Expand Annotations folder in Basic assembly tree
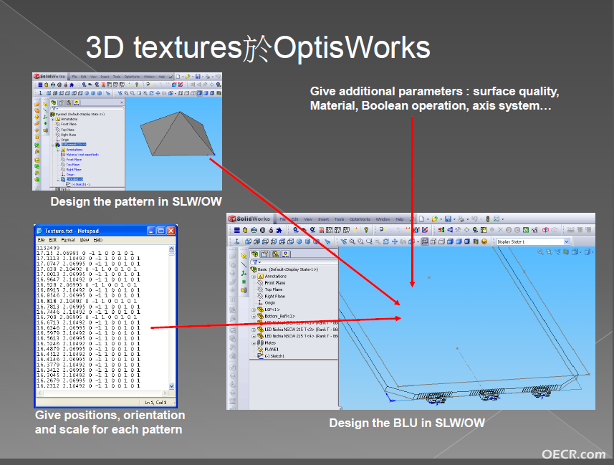The height and width of the screenshot is (465, 614). (x=254, y=276)
